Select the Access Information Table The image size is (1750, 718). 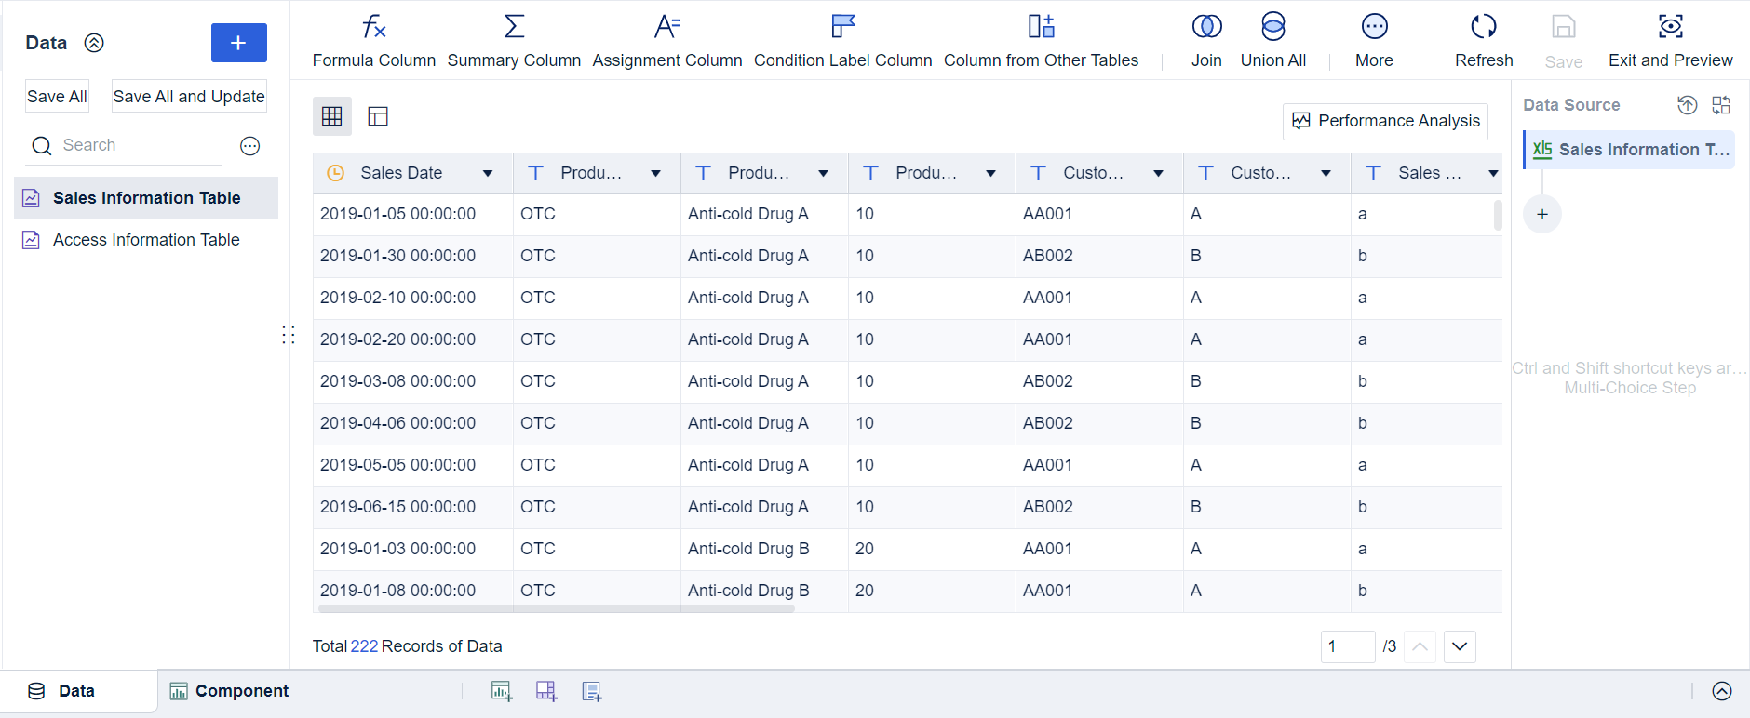pos(146,240)
